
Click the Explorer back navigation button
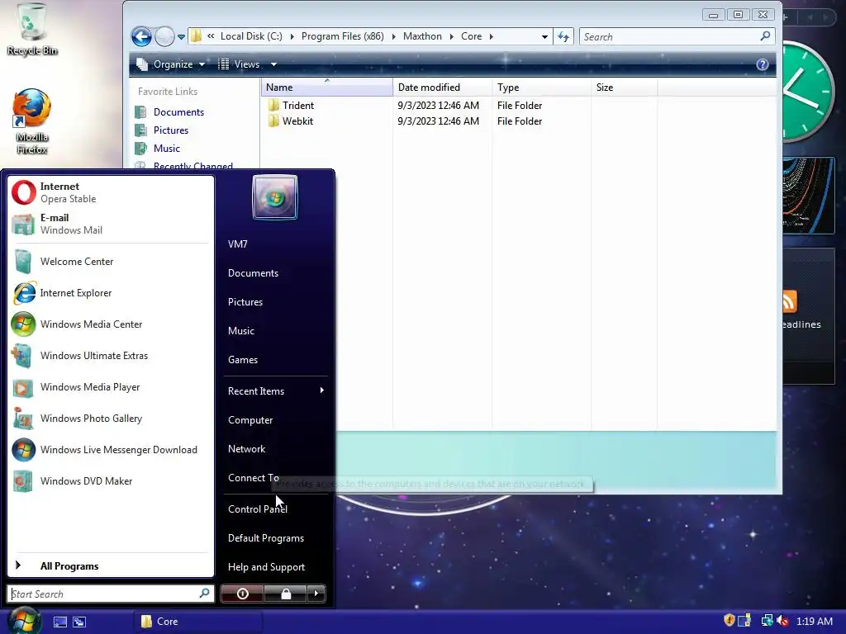point(141,36)
